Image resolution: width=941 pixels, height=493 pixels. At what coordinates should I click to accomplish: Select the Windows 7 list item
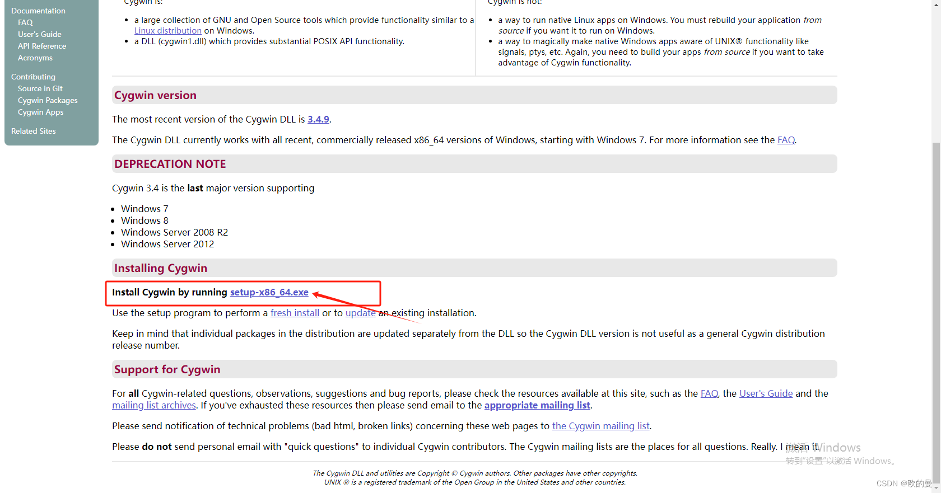(145, 209)
